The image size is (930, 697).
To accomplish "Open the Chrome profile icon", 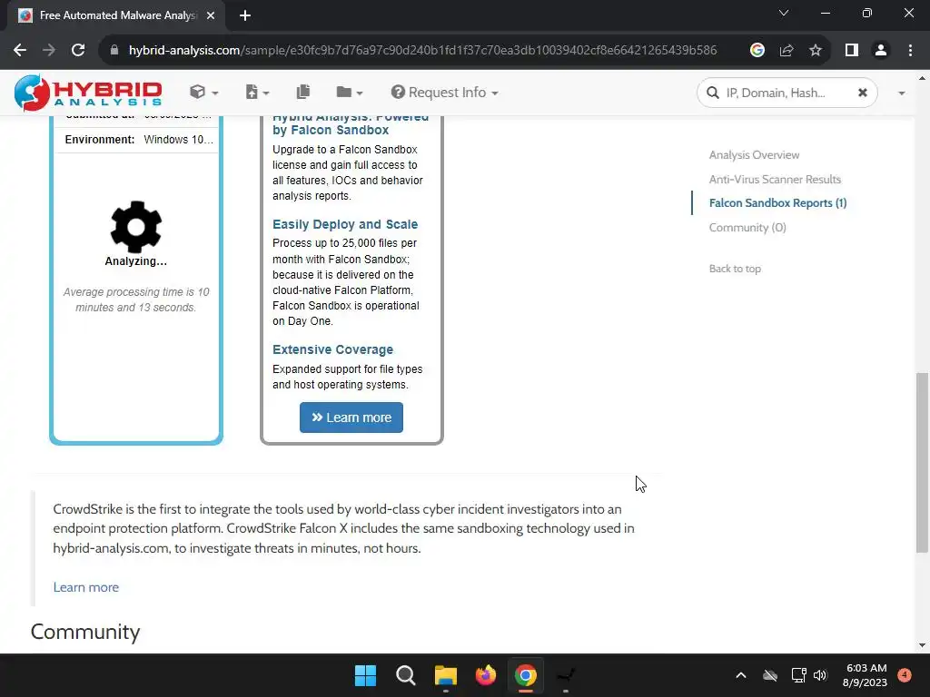I will [x=881, y=50].
